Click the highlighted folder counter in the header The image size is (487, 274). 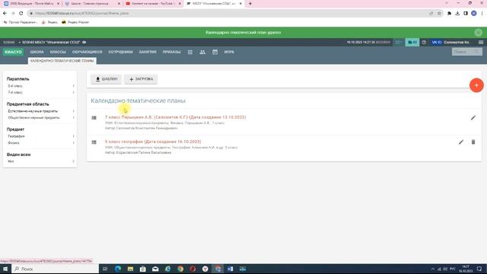coord(412,43)
